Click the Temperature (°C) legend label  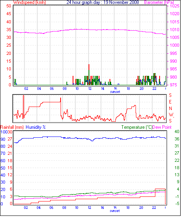137,127
